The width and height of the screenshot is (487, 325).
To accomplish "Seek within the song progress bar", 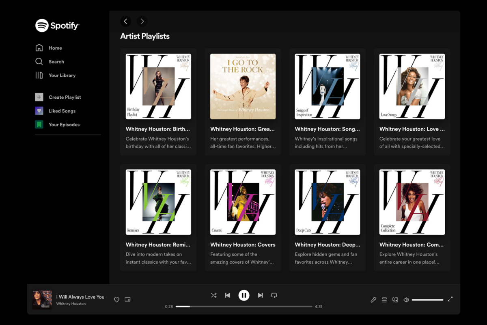I will click(x=244, y=306).
